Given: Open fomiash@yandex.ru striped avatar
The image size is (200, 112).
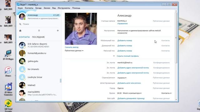Looking at the screenshot, I should pyautogui.click(x=22, y=53).
